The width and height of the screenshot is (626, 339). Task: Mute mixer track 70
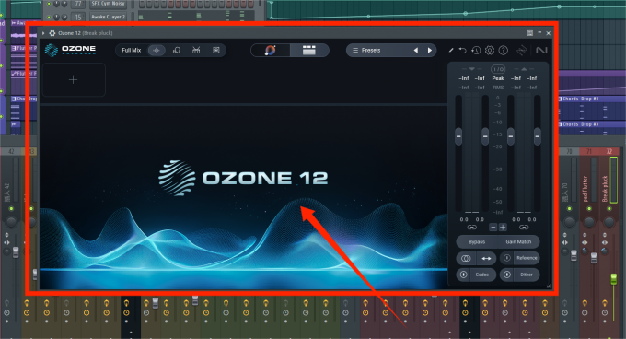[569, 209]
